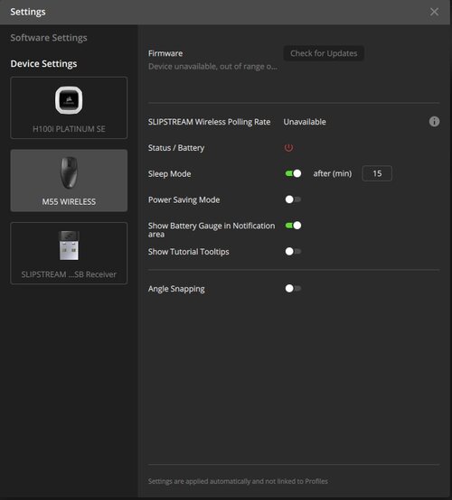Turn off Show Battery Gauge toggle
This screenshot has width=452, height=500.
(293, 226)
